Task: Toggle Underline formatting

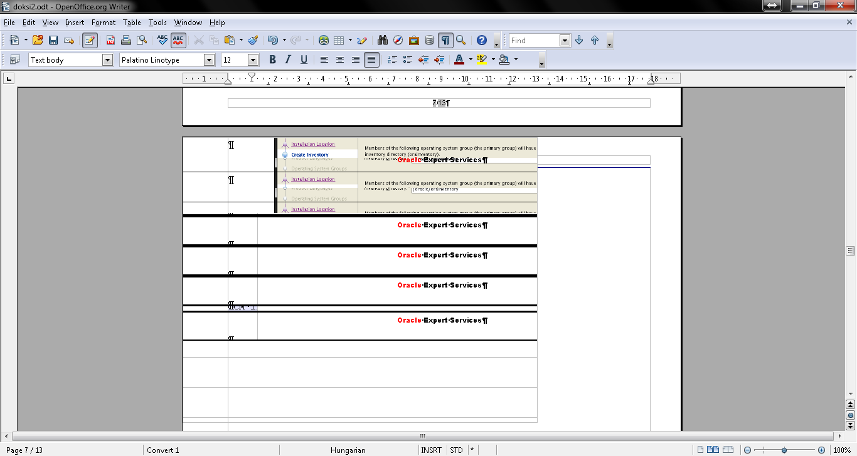Action: click(304, 60)
